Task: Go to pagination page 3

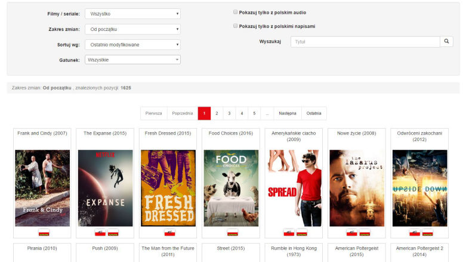Action: pos(229,113)
